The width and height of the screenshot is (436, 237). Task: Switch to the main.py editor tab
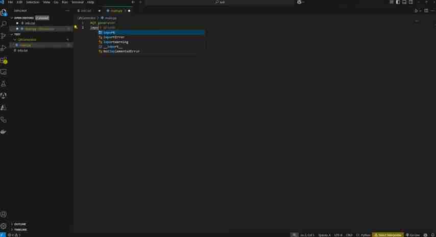[116, 11]
